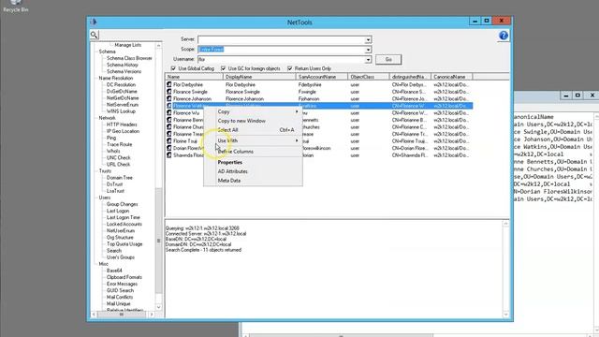This screenshot has height=337, width=599.
Task: Sort by the ObjectClass column header
Action: click(368, 77)
